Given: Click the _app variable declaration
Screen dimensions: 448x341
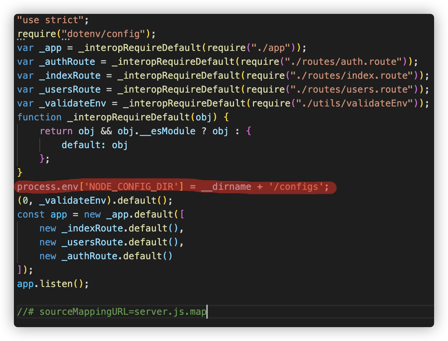Looking at the screenshot, I should tap(51, 48).
